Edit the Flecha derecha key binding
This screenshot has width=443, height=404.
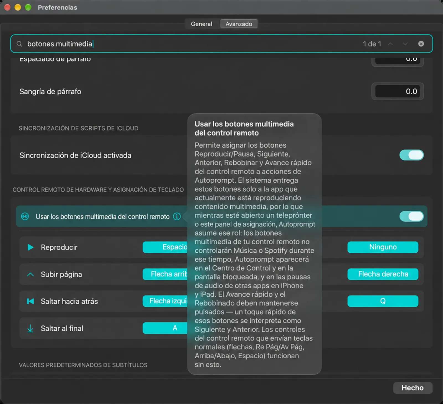(383, 274)
